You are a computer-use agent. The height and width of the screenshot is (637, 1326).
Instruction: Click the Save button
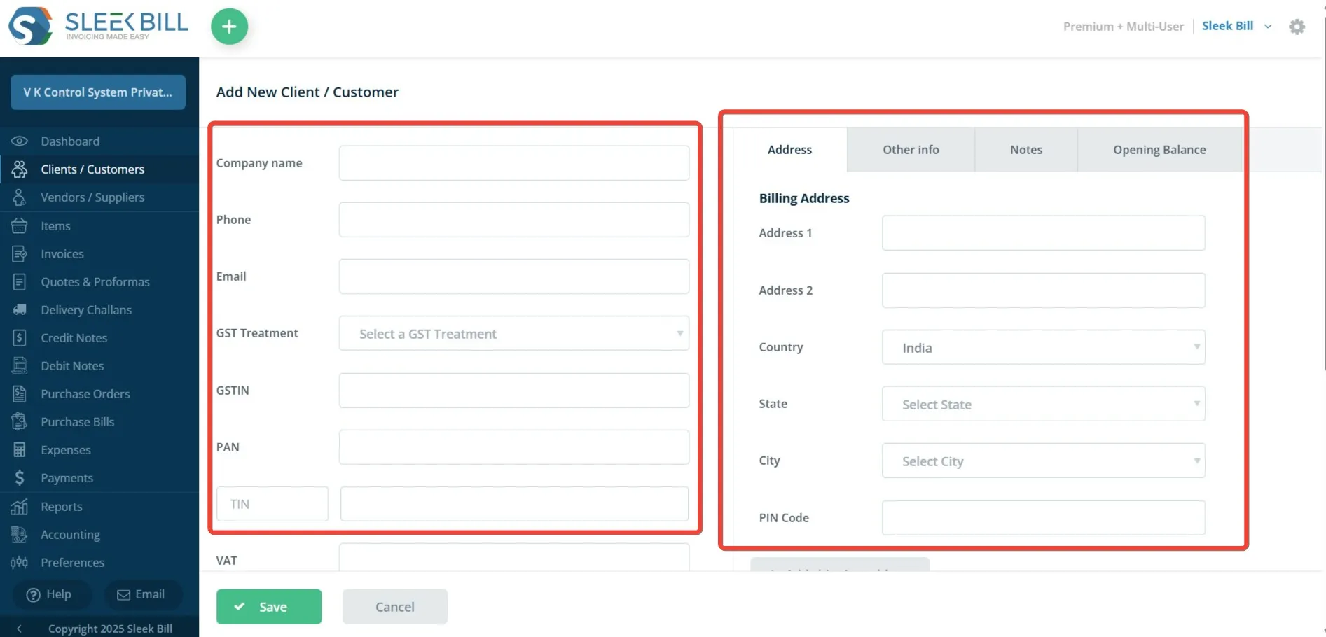tap(269, 606)
